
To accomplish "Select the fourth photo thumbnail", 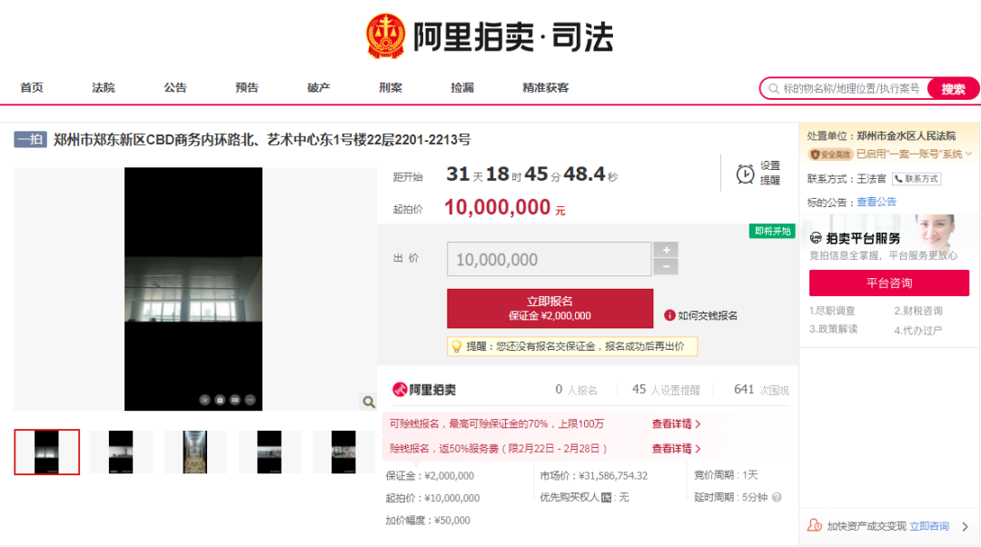I will [269, 452].
